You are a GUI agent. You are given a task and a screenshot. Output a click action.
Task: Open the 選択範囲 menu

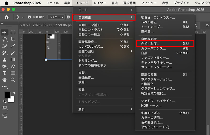click(129, 3)
